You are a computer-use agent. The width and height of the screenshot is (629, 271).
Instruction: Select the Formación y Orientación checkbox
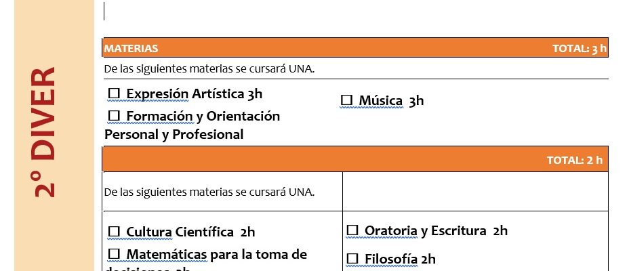pyautogui.click(x=115, y=116)
